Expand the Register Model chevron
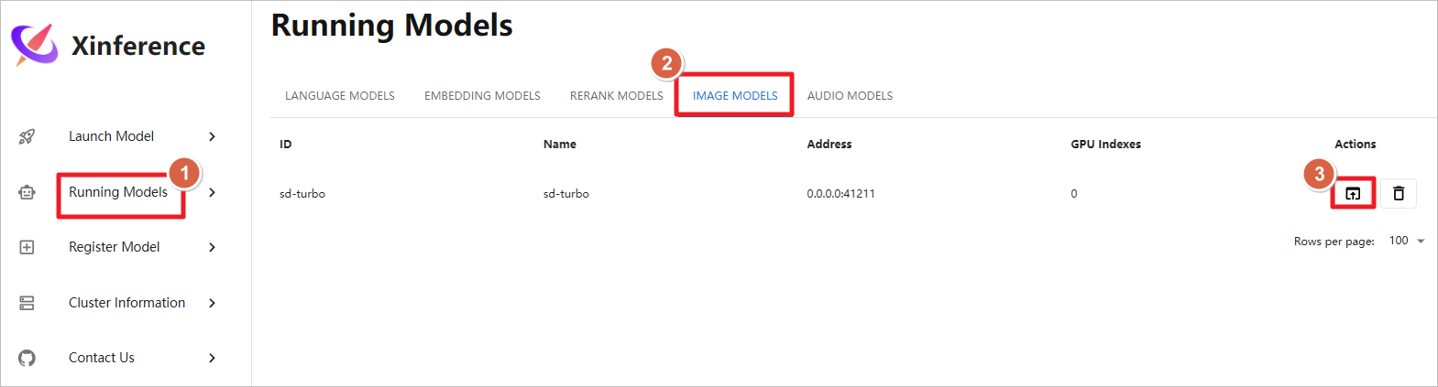 212,247
